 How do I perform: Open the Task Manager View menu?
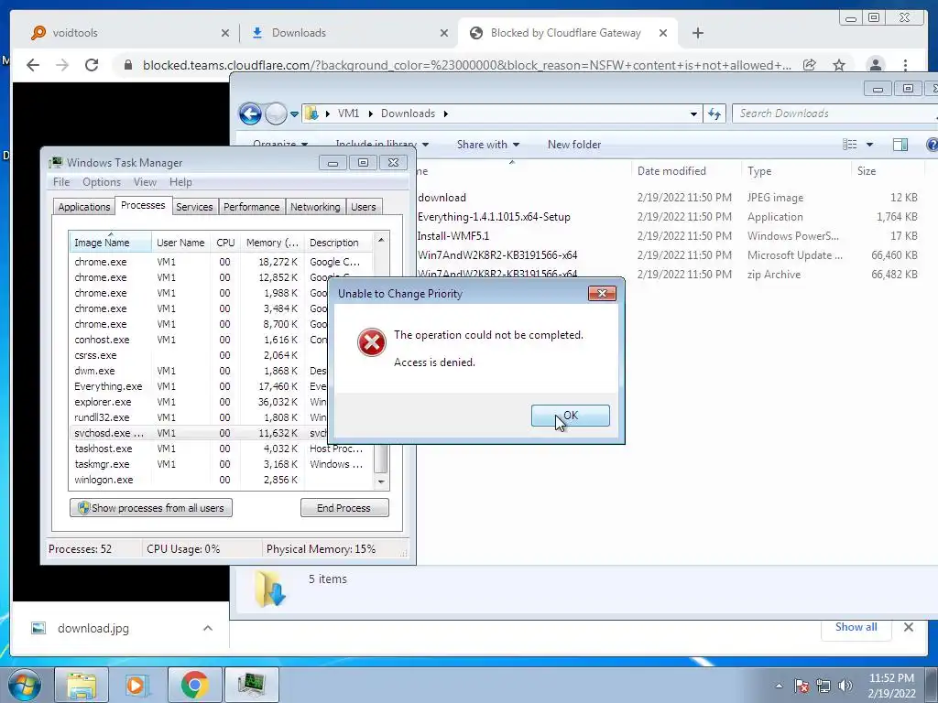coord(145,182)
